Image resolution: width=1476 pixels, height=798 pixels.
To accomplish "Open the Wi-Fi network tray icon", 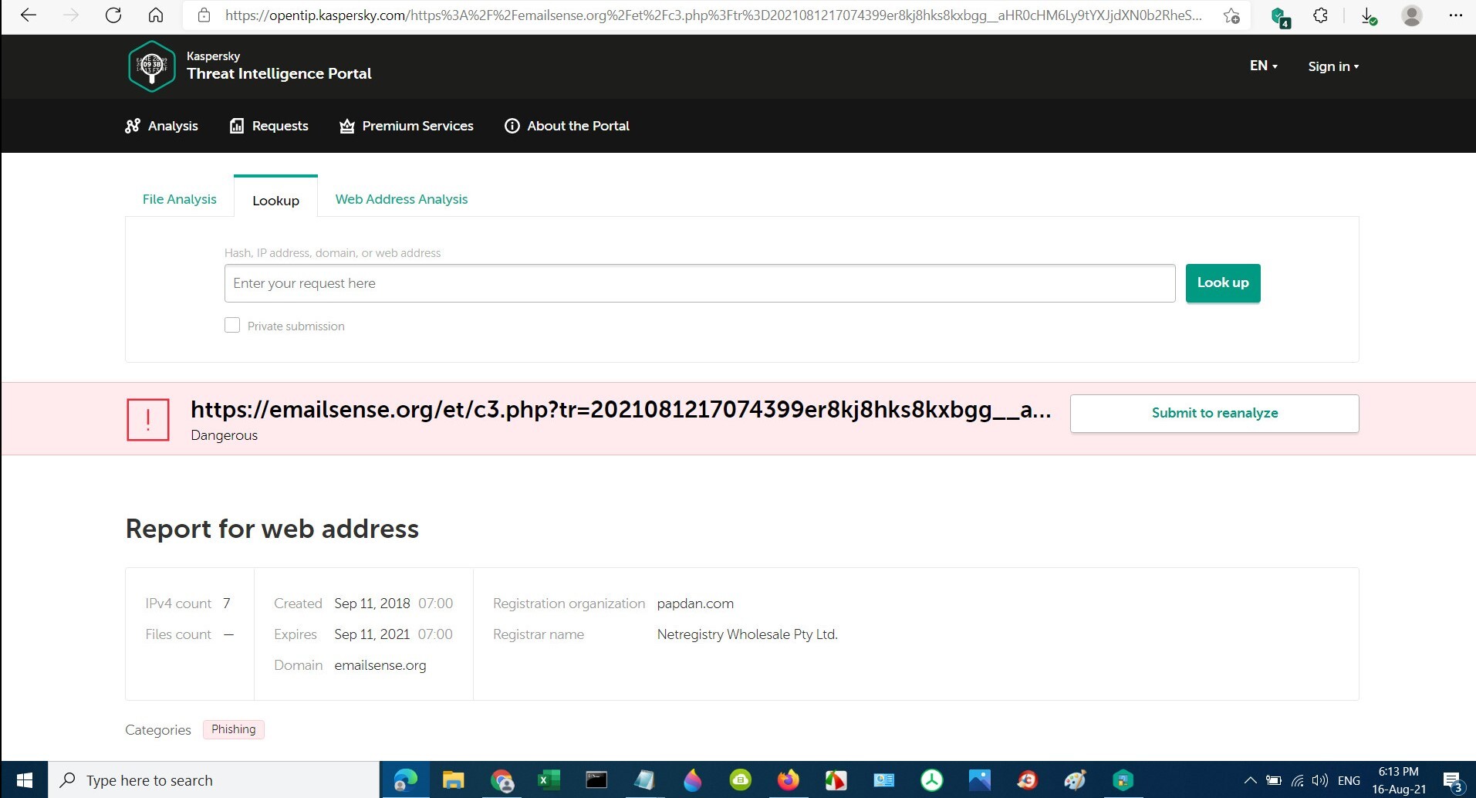I will [1298, 780].
